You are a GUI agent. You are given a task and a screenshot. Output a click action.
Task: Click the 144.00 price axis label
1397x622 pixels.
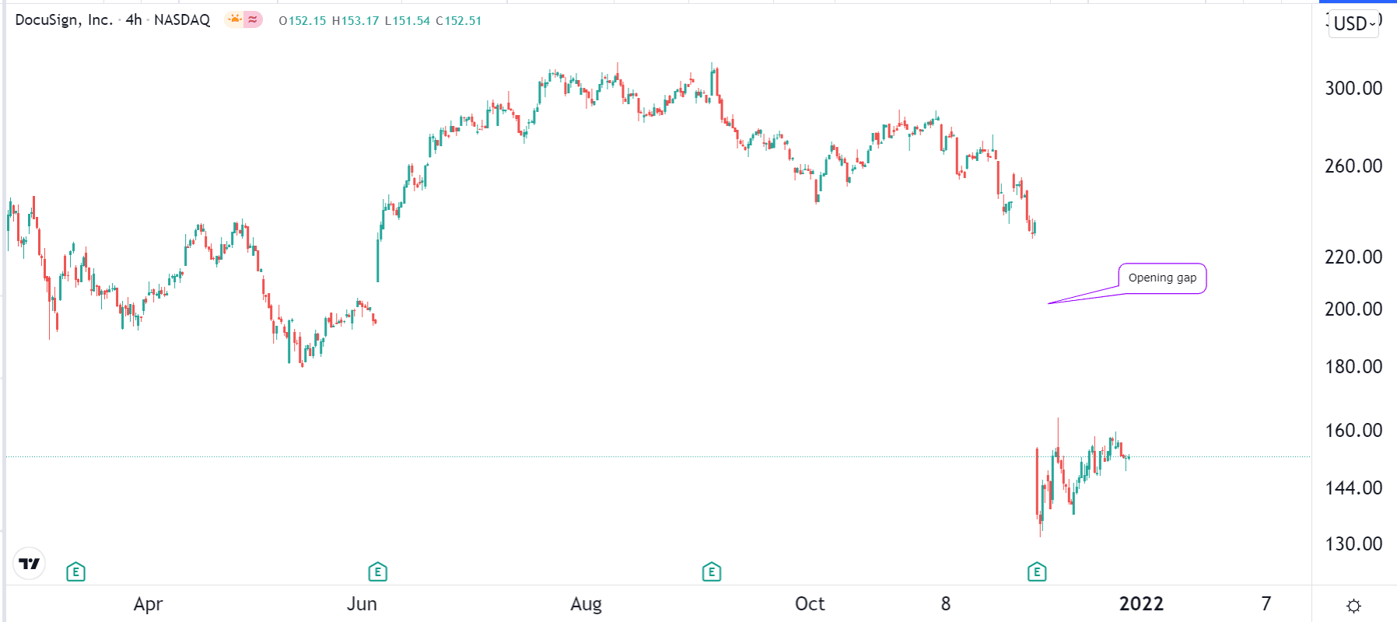(1353, 487)
